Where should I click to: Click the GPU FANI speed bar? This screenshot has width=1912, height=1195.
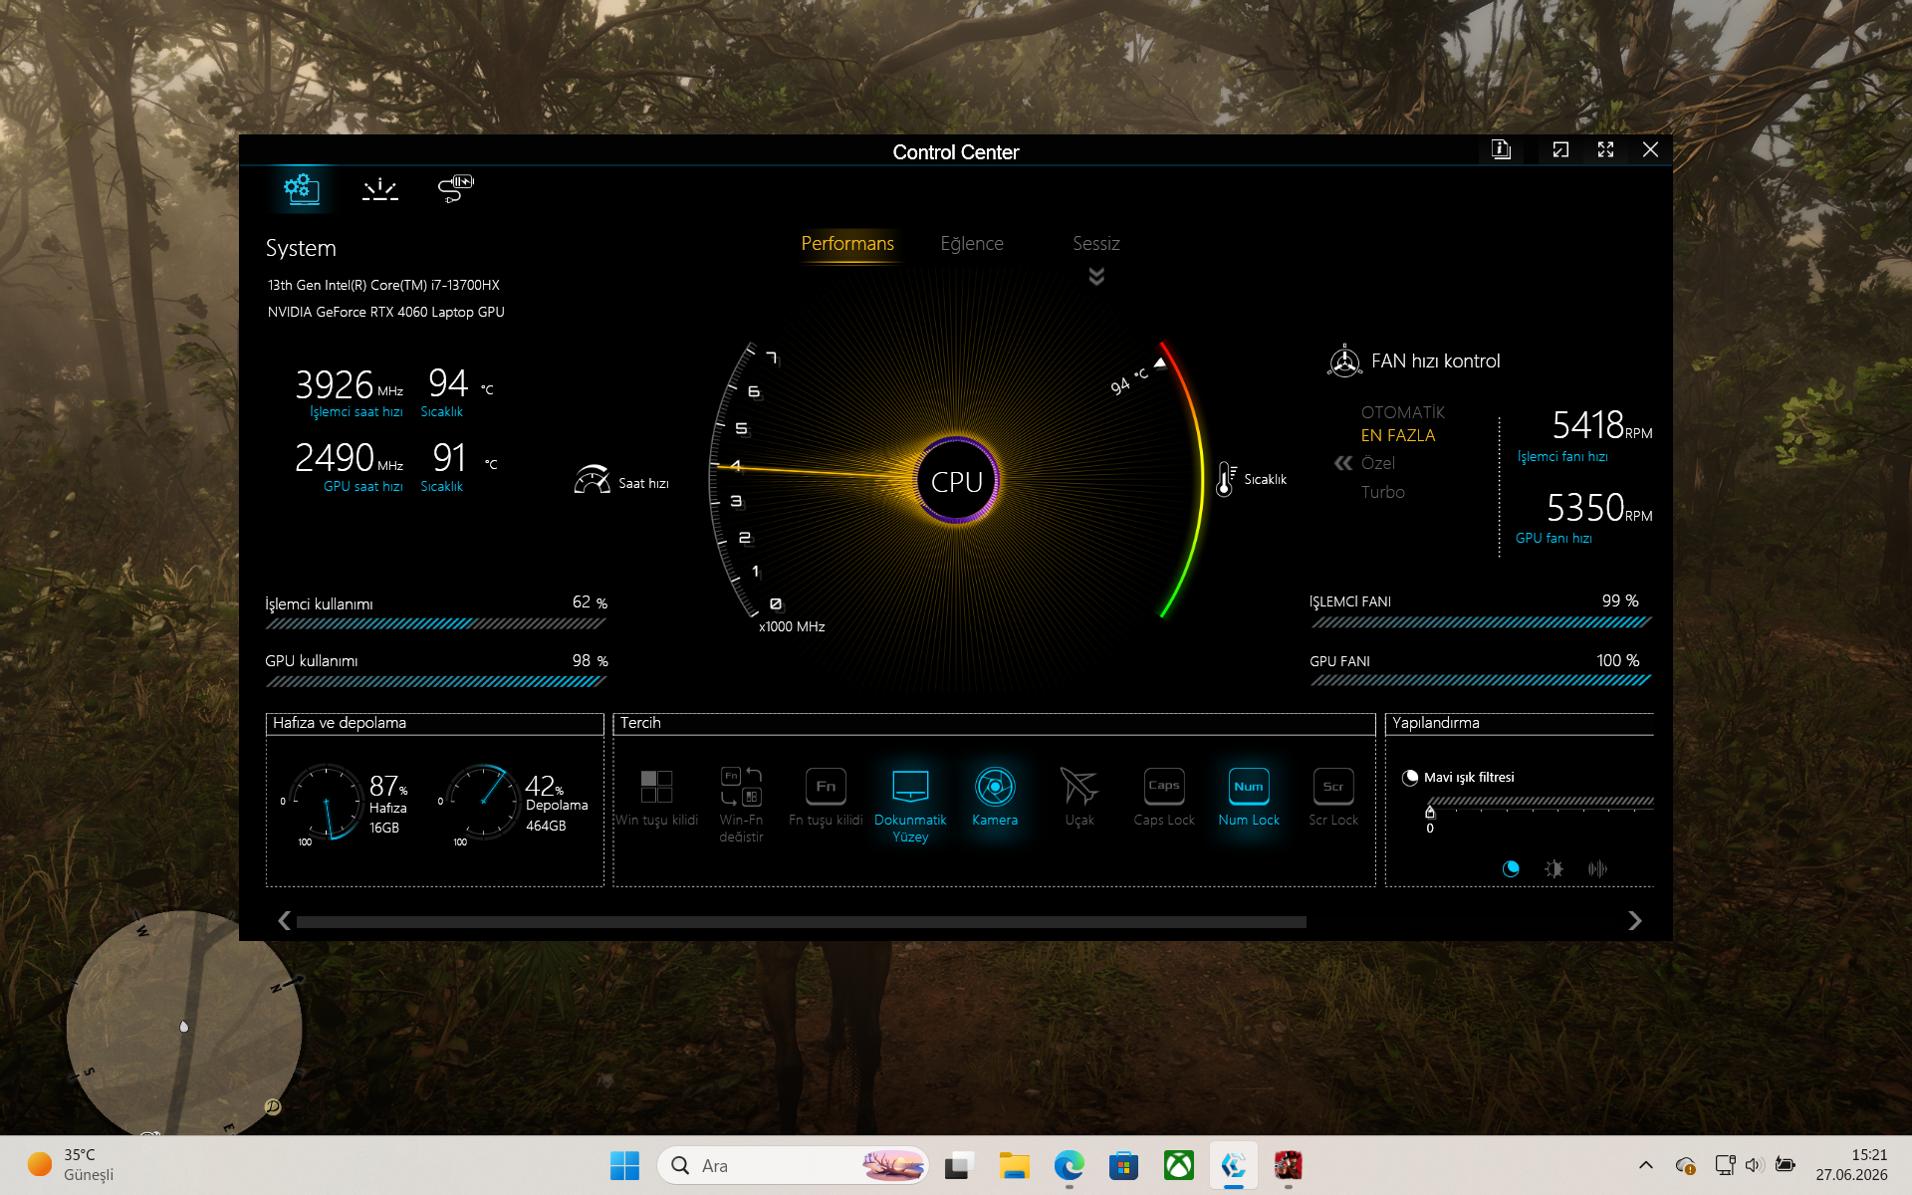point(1480,681)
